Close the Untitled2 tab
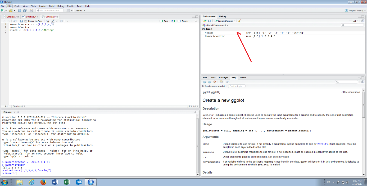This screenshot has height=186, width=367. (x=38, y=17)
